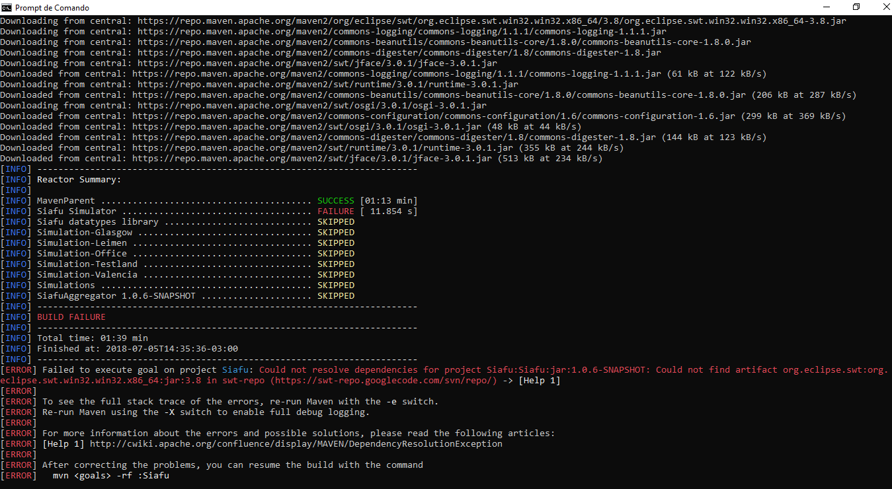Click the 'Siafu datatypes library' row
The image size is (892, 489).
(x=98, y=222)
